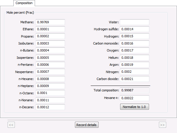Focus the Isopentane input field
Image resolution: width=177 pixels, height=133 pixels.
click(50, 58)
